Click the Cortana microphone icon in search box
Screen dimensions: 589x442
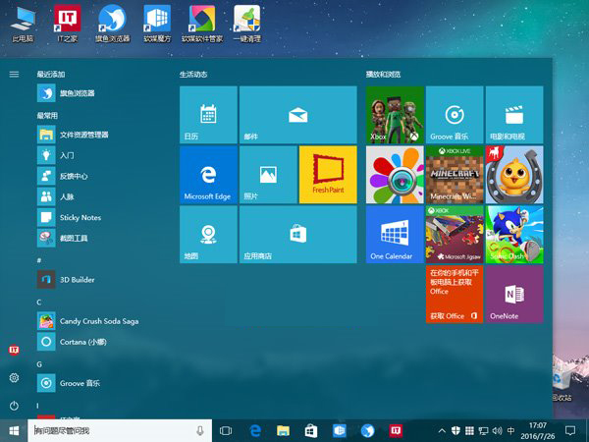200,430
